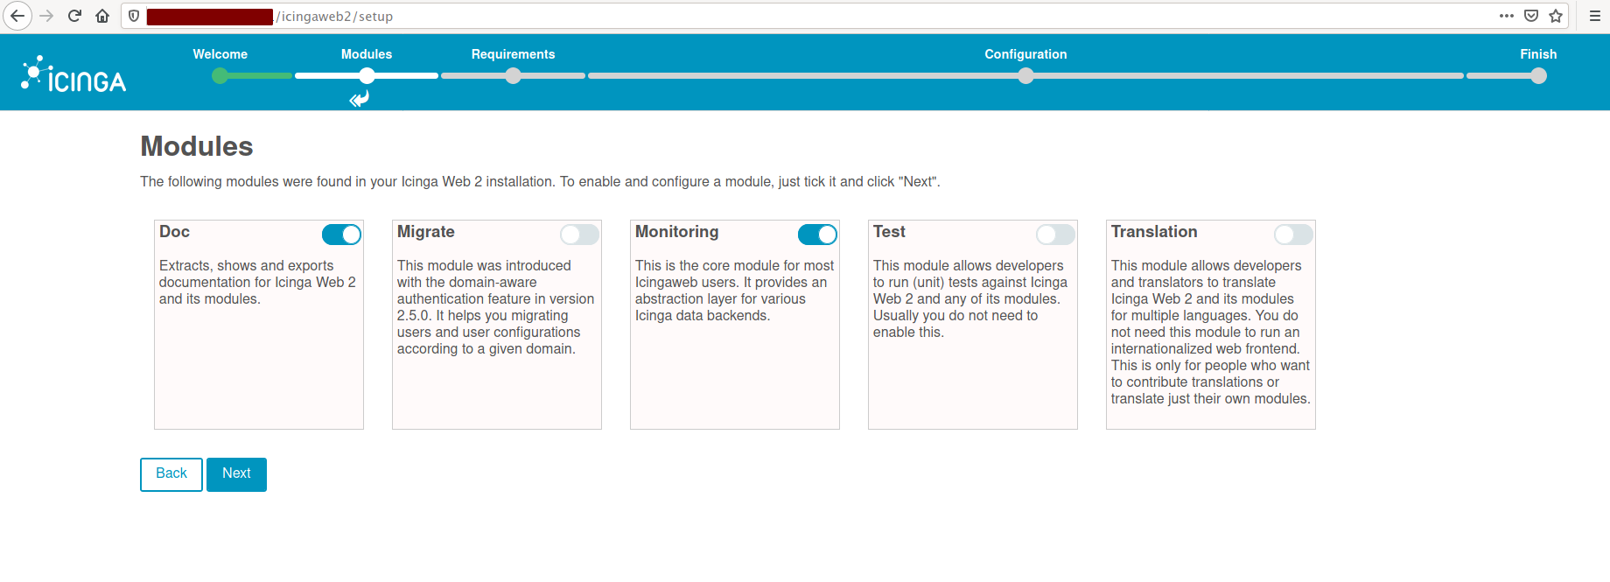Screen dimensions: 1610x582
Task: Switch on the Translation module toggle
Action: [x=1293, y=235]
